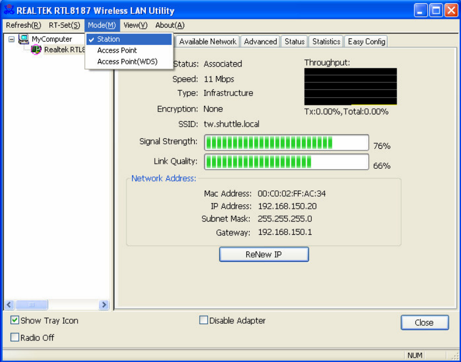The image size is (461, 362).
Task: Switch to the Status tab
Action: (x=295, y=42)
